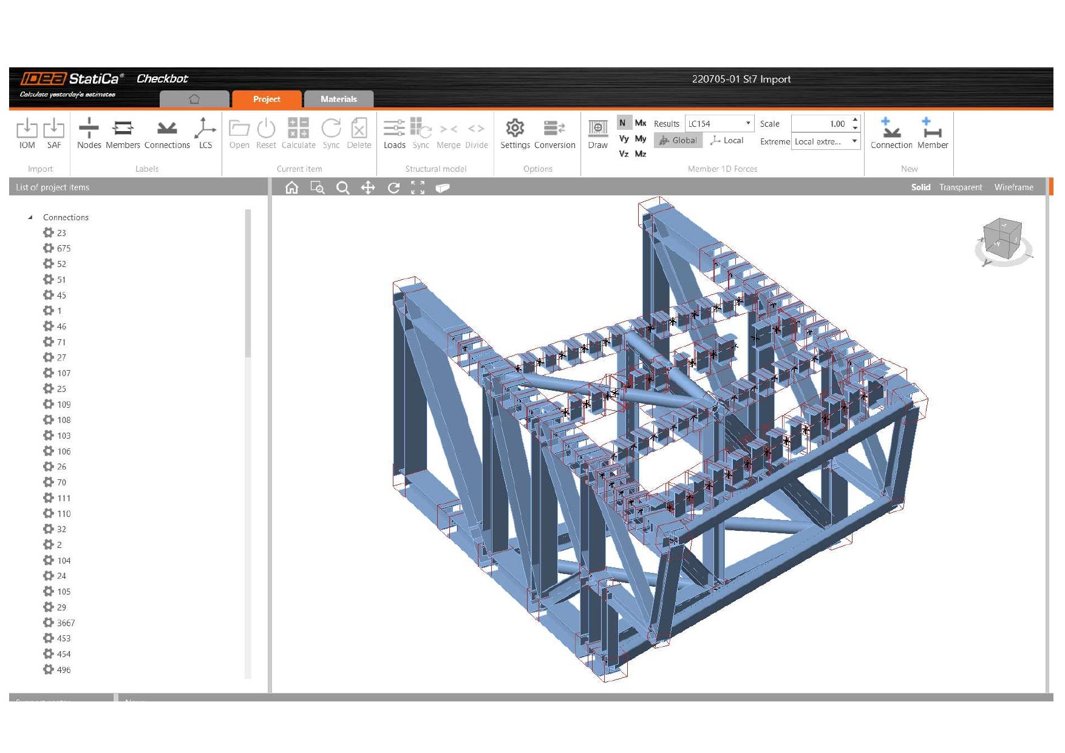Screen dimensions: 1065x753
Task: Switch to Local coordinate system
Action: coord(727,141)
